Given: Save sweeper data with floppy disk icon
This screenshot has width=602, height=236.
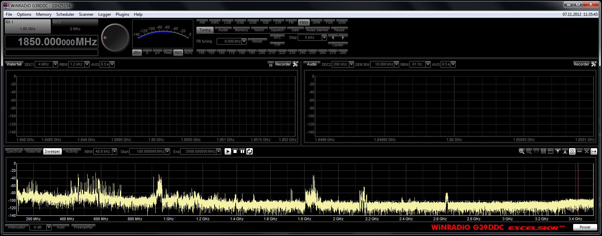Looking at the screenshot, I should point(543,151).
